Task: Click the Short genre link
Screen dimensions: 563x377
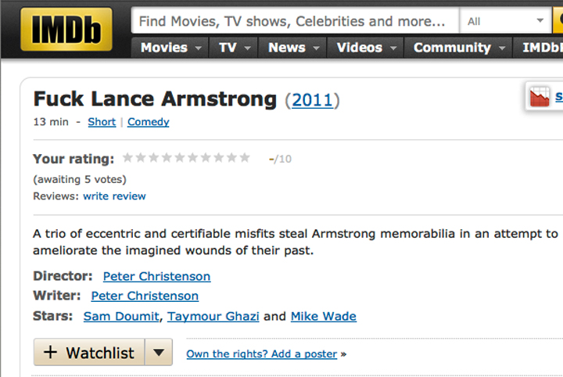Action: tap(102, 122)
